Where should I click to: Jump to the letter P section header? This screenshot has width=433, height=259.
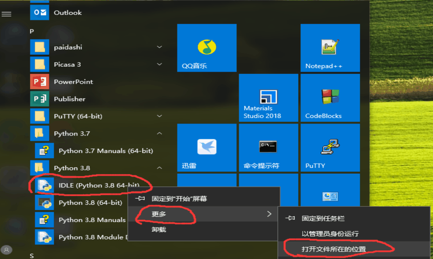pos(32,31)
